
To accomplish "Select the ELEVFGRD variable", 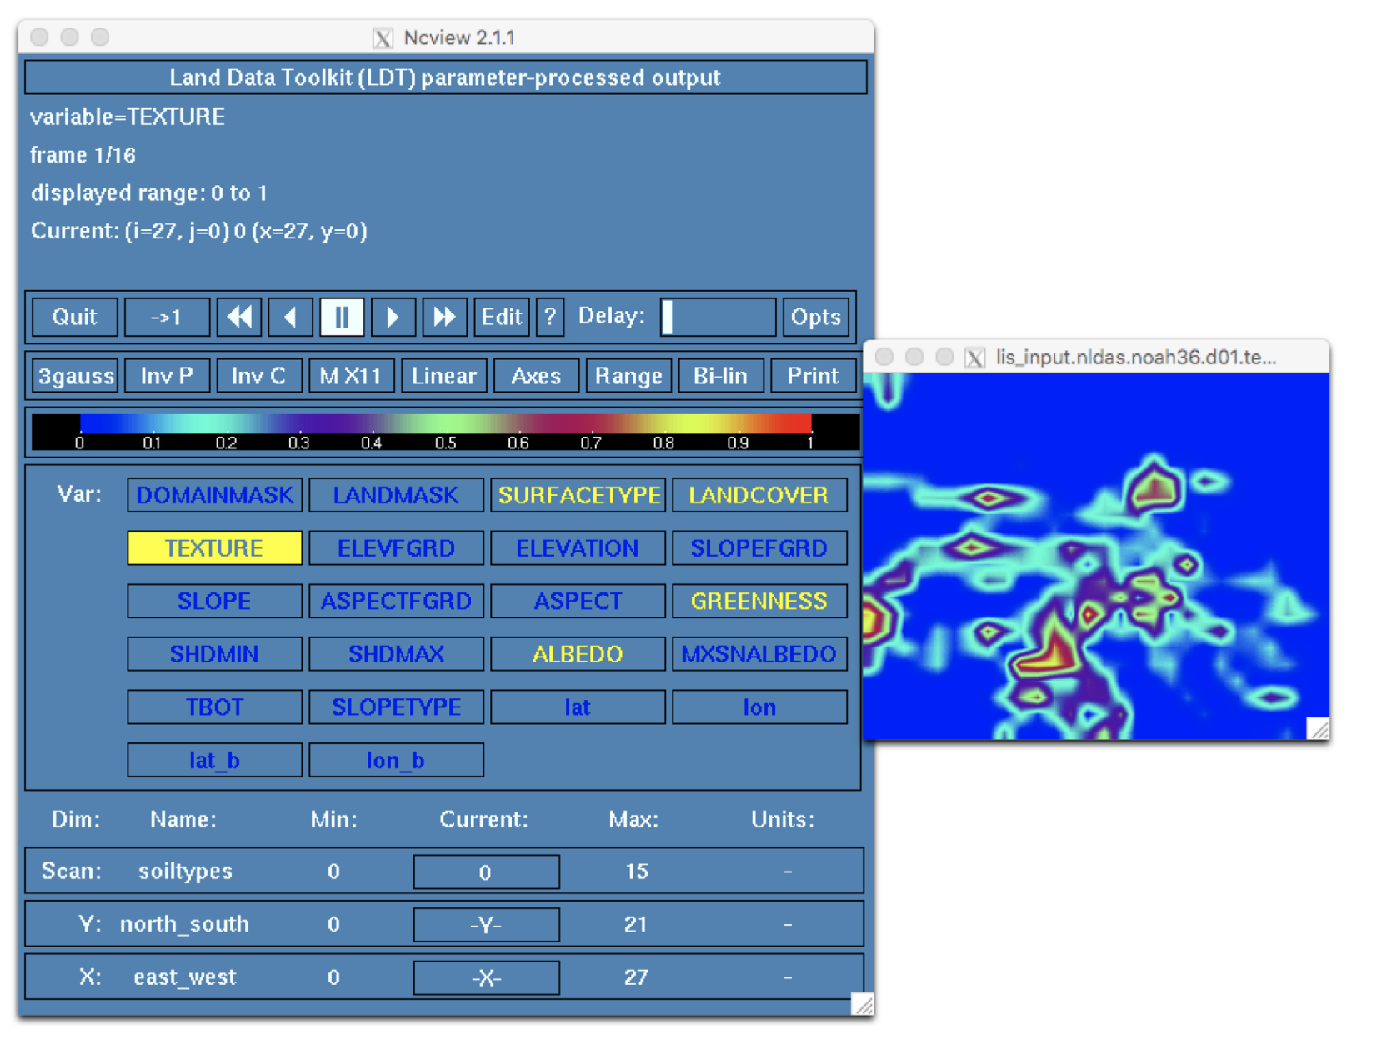I will tap(396, 548).
